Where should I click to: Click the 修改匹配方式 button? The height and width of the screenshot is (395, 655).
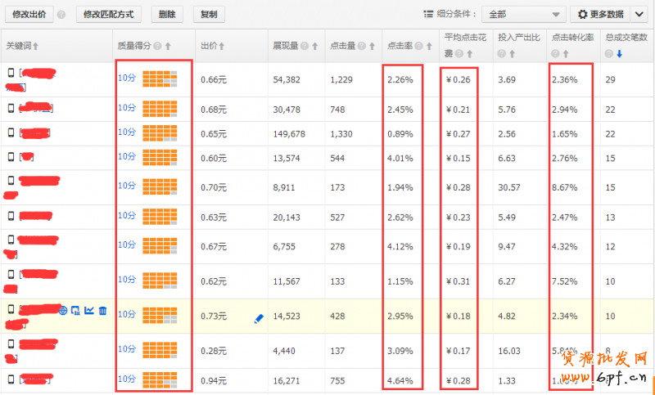click(x=109, y=15)
